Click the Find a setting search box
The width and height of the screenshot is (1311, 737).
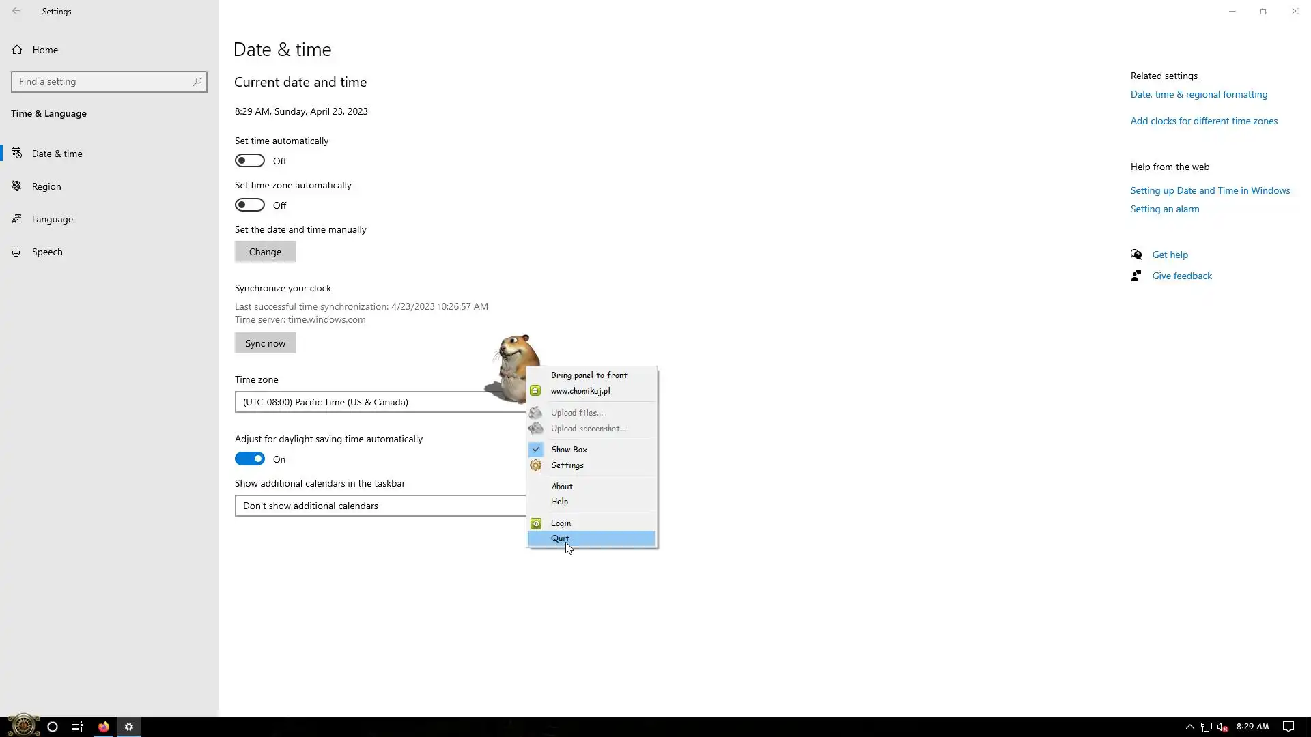tap(102, 82)
